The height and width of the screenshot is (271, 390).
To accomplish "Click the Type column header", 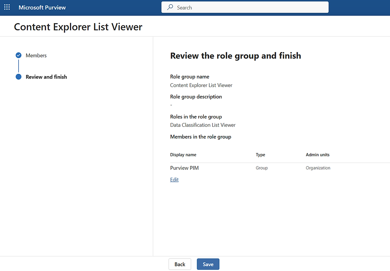I will click(260, 155).
